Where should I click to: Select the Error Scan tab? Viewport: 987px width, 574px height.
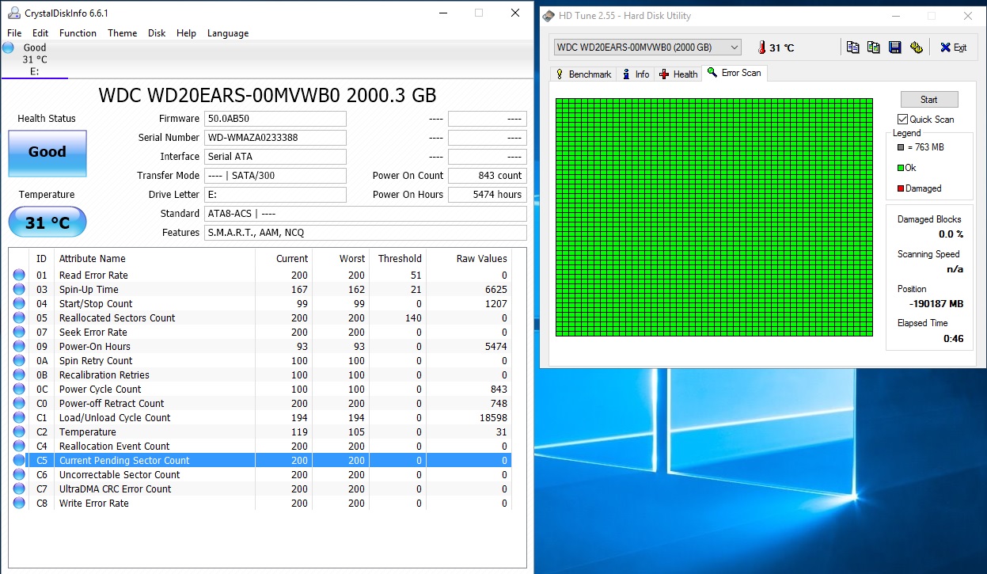(x=734, y=73)
